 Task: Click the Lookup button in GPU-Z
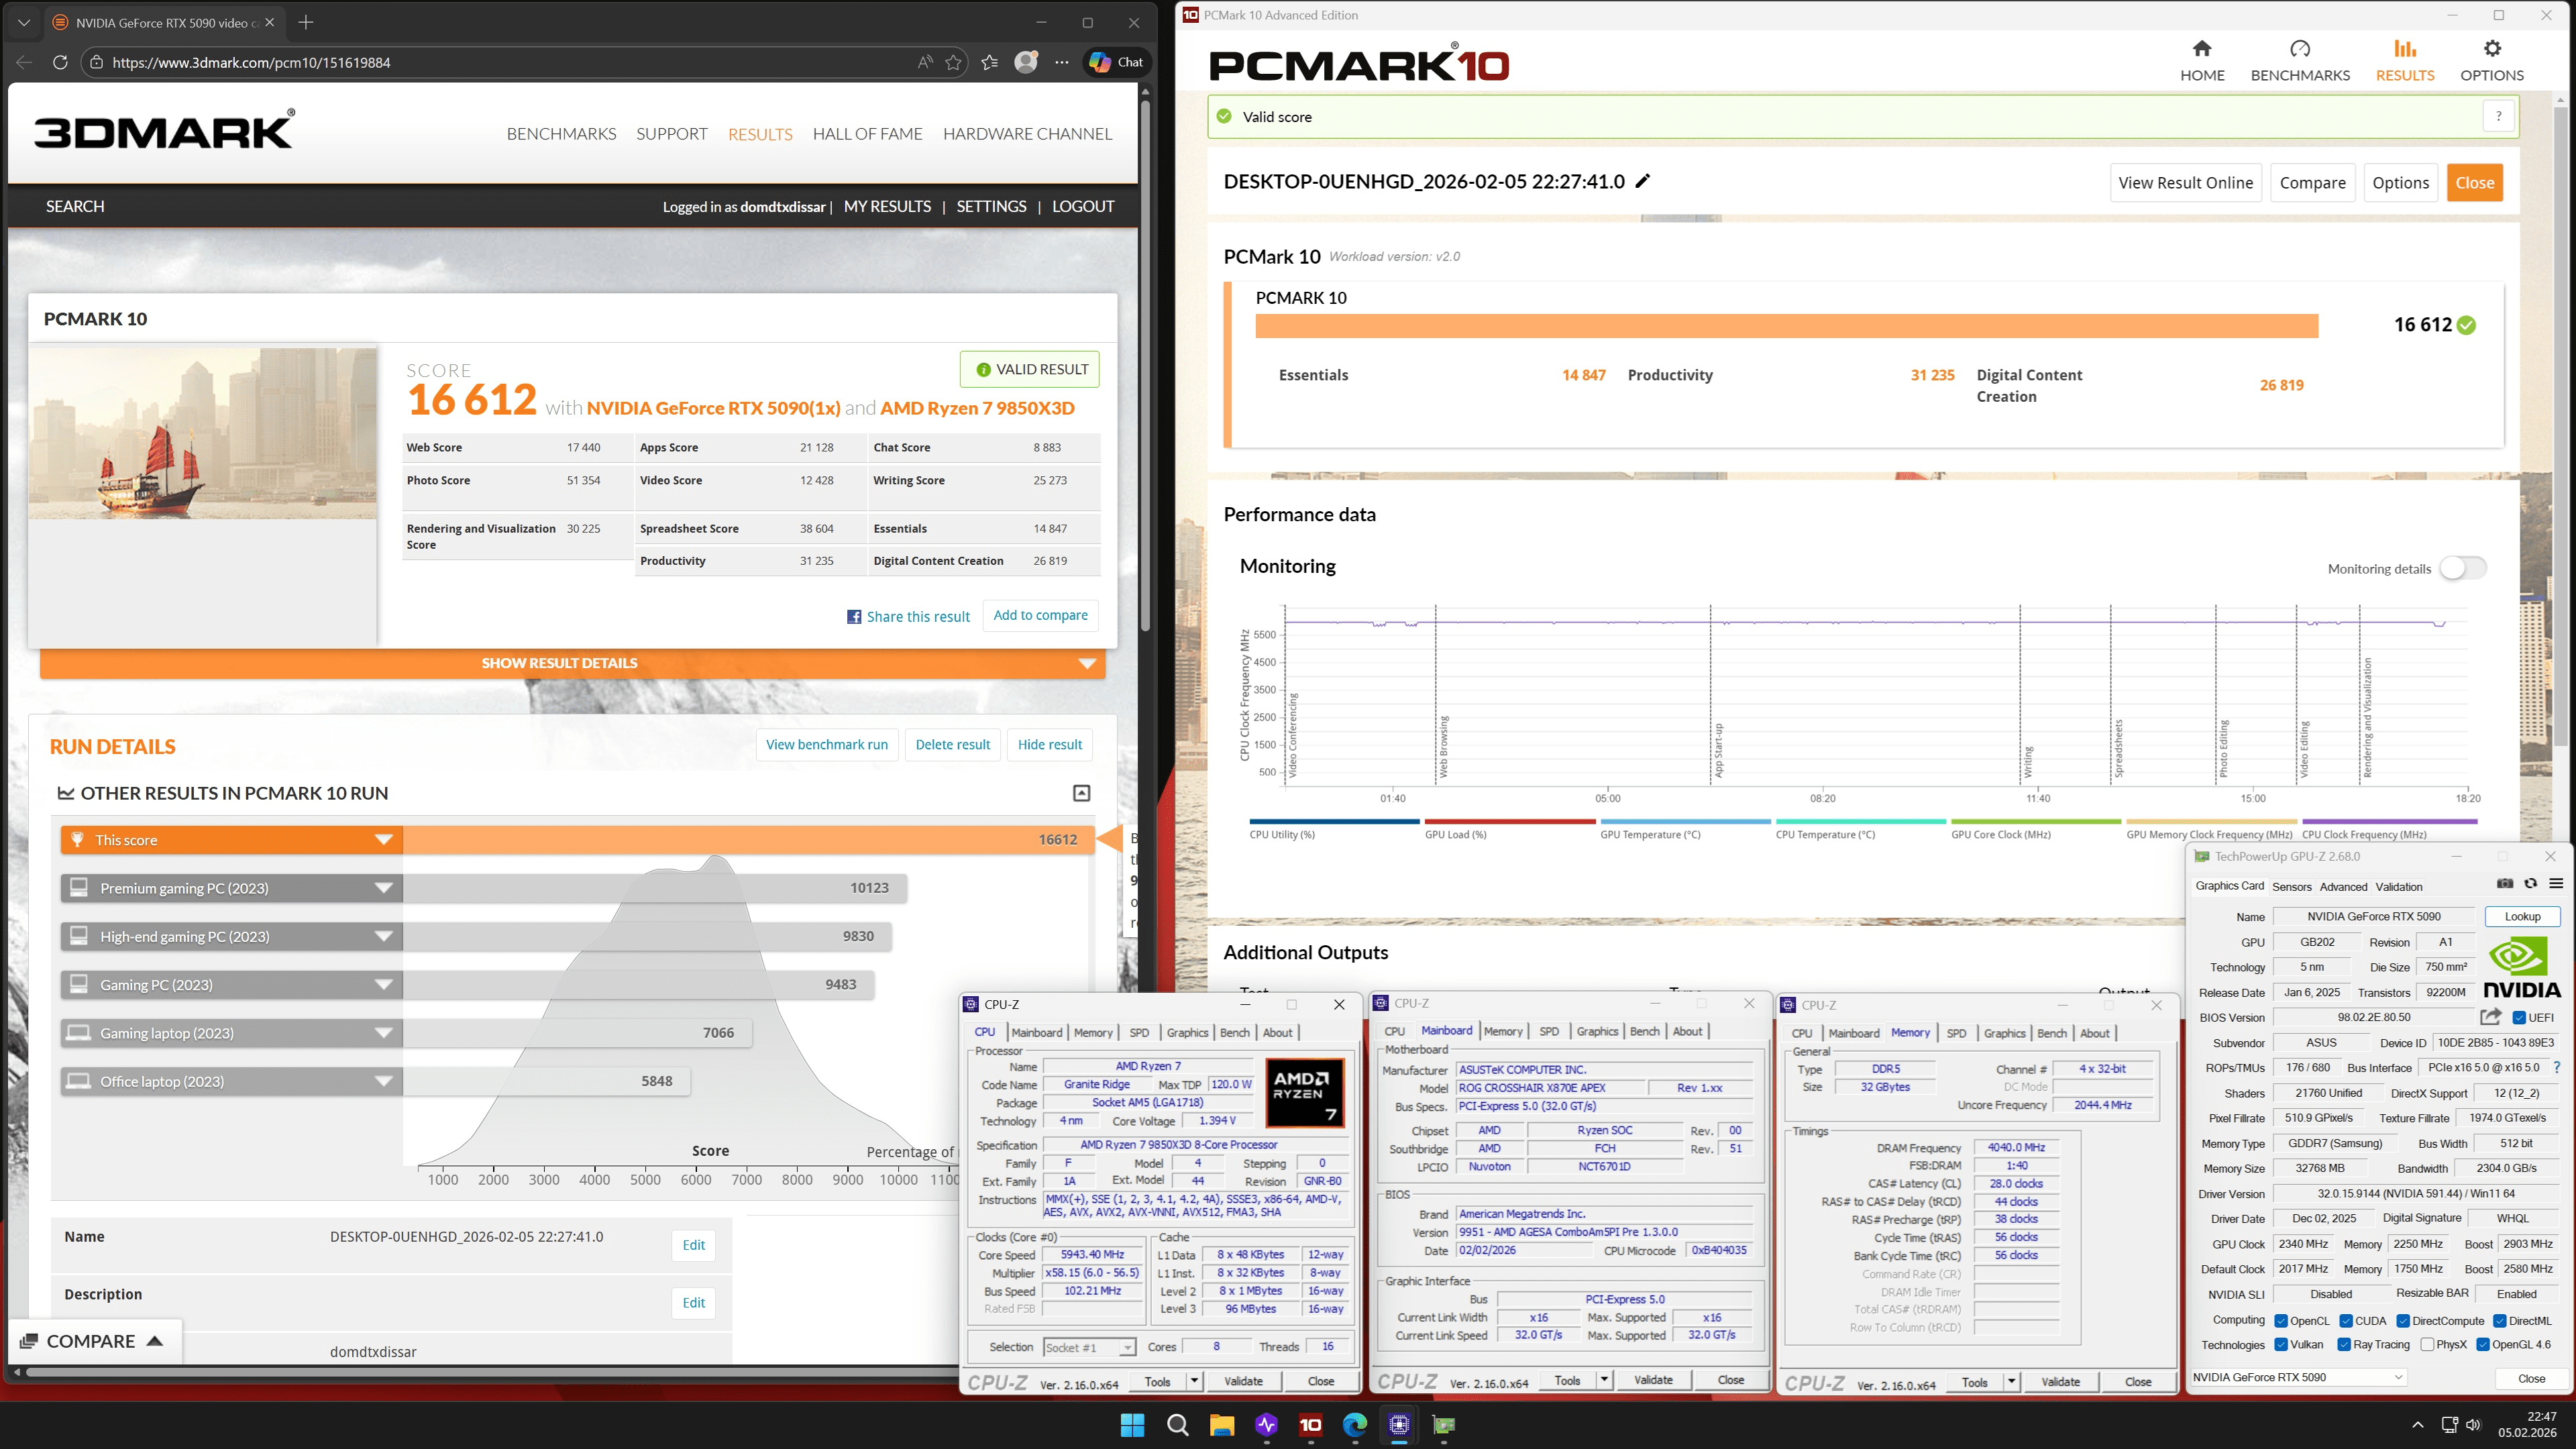pos(2522,916)
